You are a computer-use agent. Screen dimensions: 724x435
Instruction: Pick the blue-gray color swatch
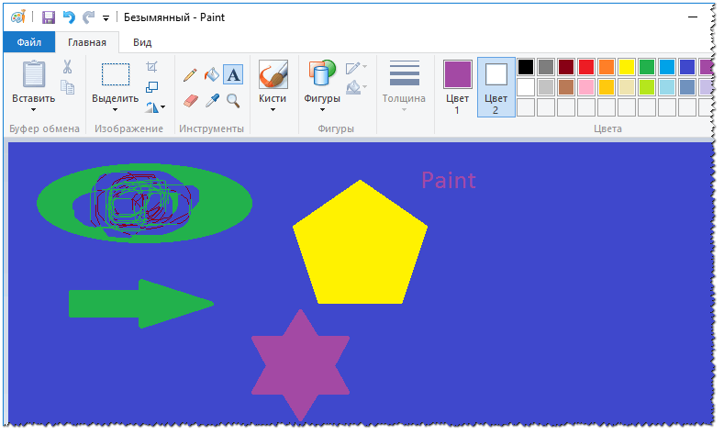687,87
